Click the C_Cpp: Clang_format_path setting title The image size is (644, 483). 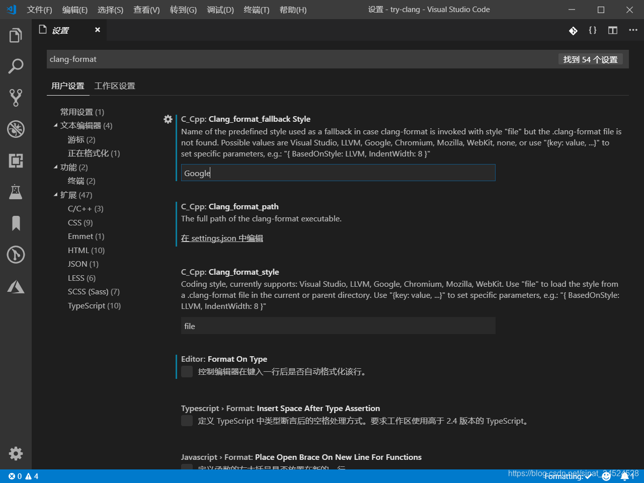tap(229, 206)
